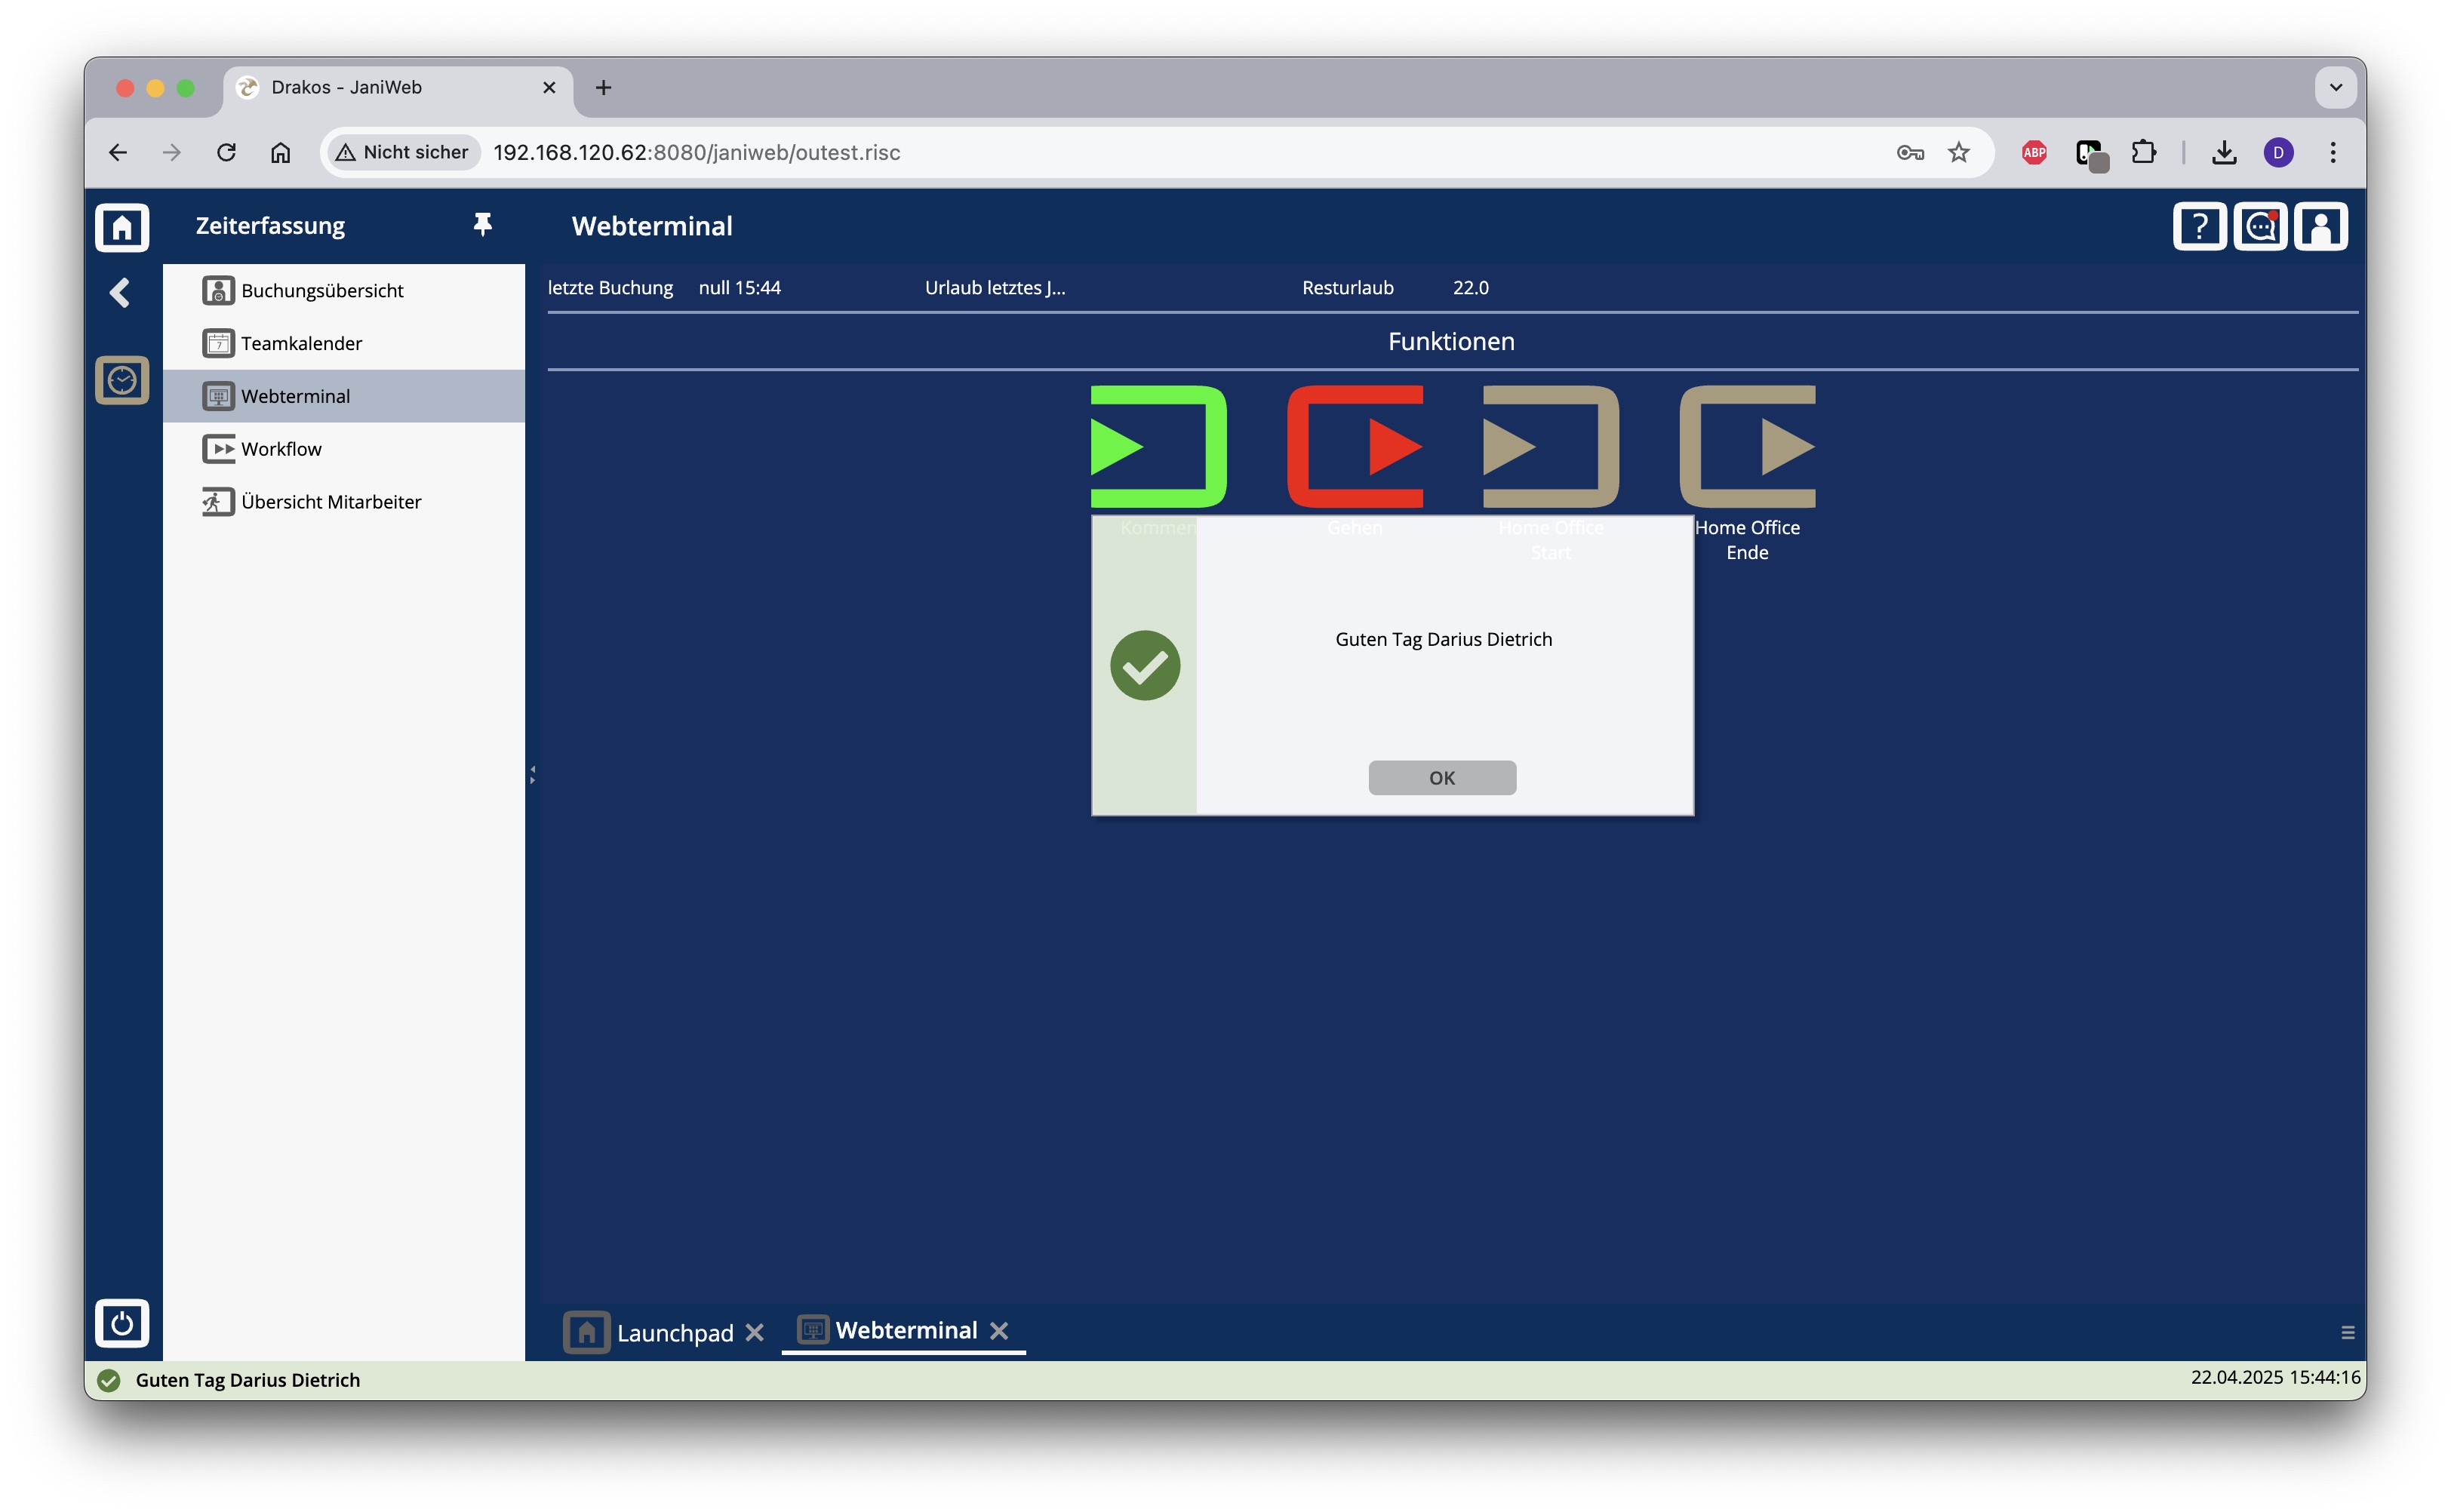Open the Zeiterfassung clock module icon
The image size is (2451, 1512).
(x=122, y=380)
